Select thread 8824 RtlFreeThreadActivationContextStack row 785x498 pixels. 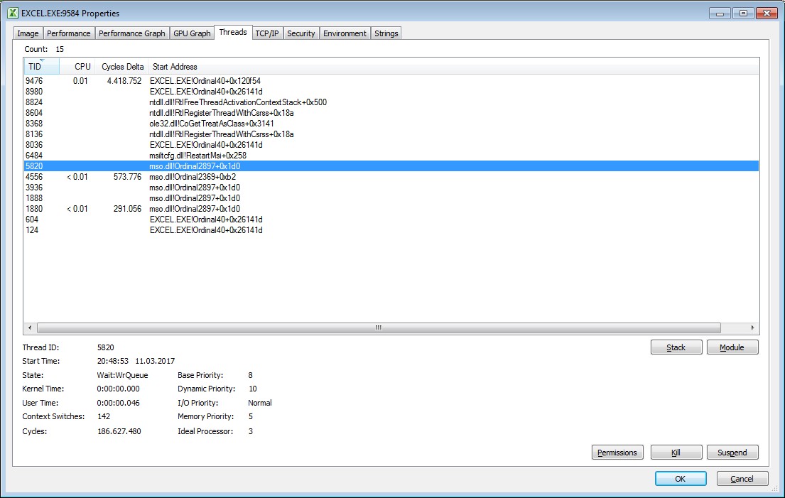coord(391,102)
